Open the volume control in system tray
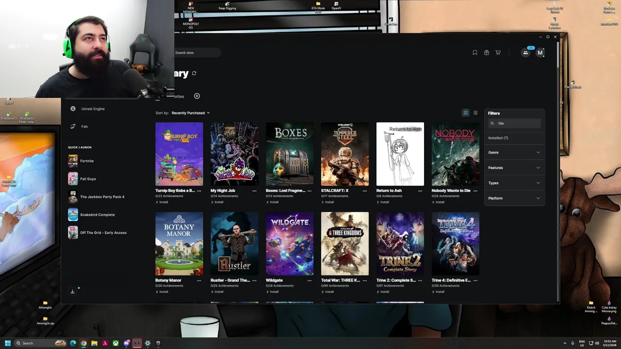This screenshot has height=349, width=621. click(597, 343)
